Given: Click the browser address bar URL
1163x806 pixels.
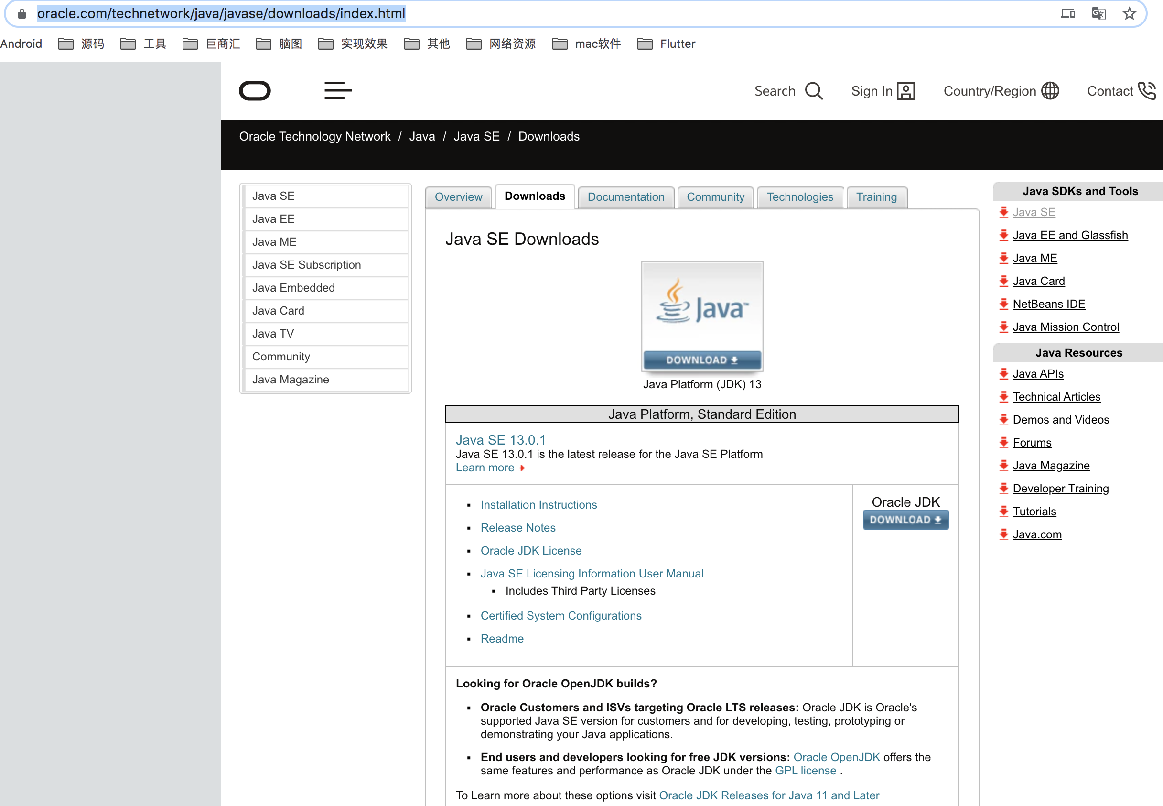Looking at the screenshot, I should tap(221, 14).
